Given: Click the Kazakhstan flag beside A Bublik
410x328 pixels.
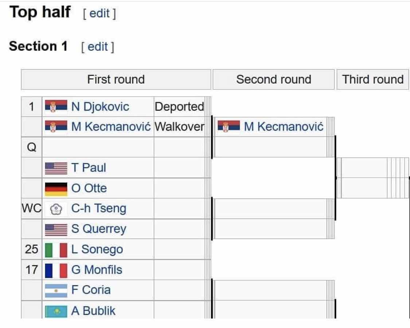Looking at the screenshot, I should click(56, 311).
